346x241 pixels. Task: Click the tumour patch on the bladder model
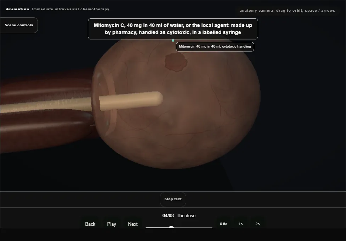176,62
